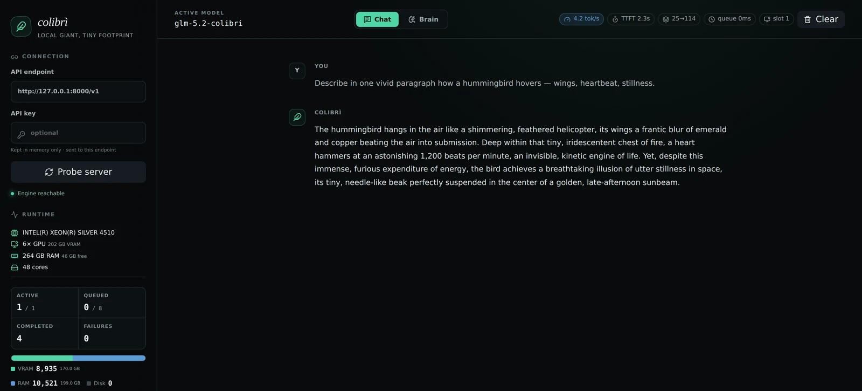The image size is (862, 391).
Task: Click the slot 1 badge
Action: pyautogui.click(x=776, y=19)
